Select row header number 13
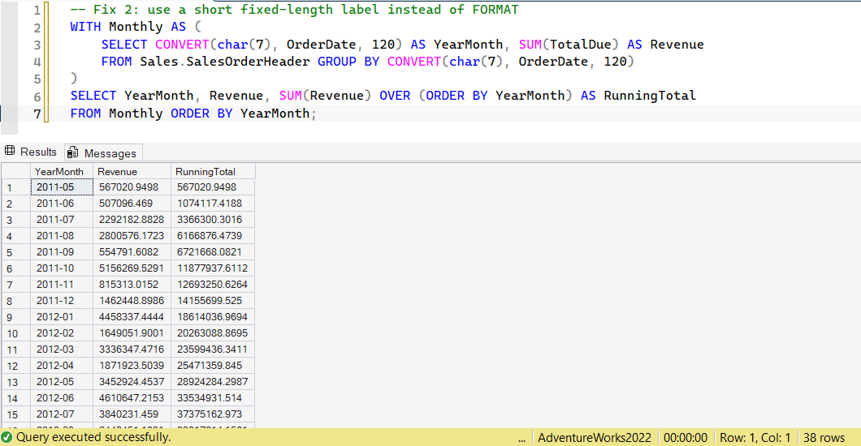This screenshot has height=446, width=861. tap(16, 382)
